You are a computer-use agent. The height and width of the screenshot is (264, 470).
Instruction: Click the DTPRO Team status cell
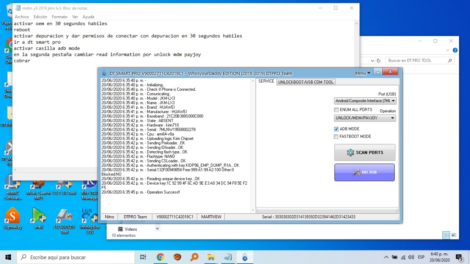pyautogui.click(x=135, y=217)
